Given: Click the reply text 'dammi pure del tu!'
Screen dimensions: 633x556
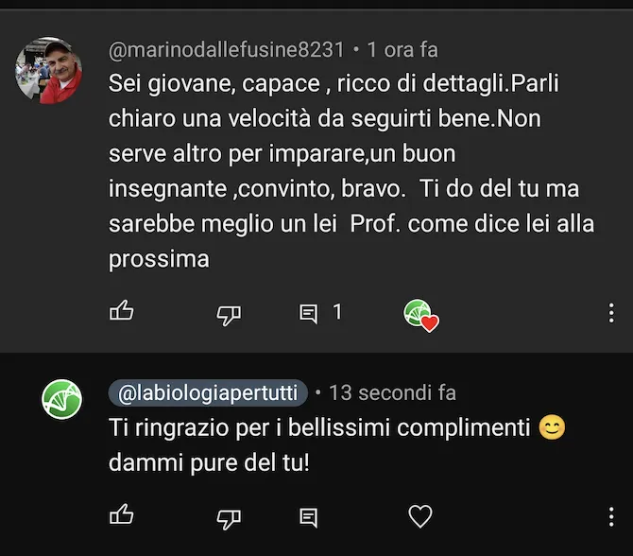Looking at the screenshot, I should (x=209, y=462).
